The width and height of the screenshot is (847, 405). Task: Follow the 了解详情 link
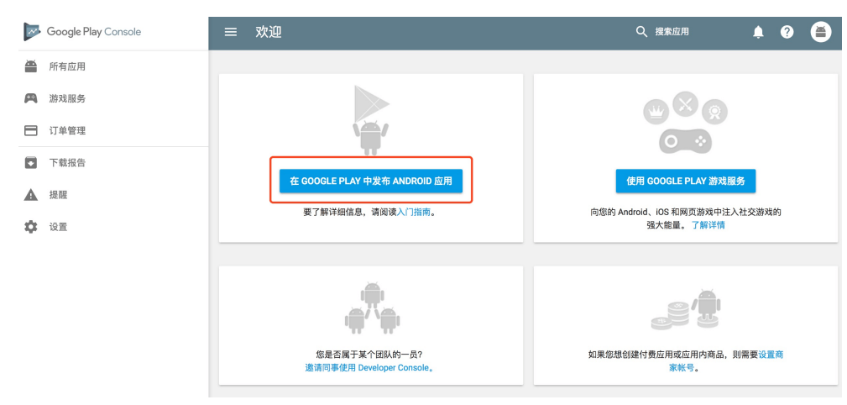click(x=708, y=225)
